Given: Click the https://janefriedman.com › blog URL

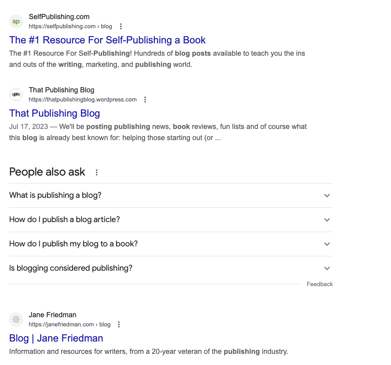Looking at the screenshot, I should [70, 325].
